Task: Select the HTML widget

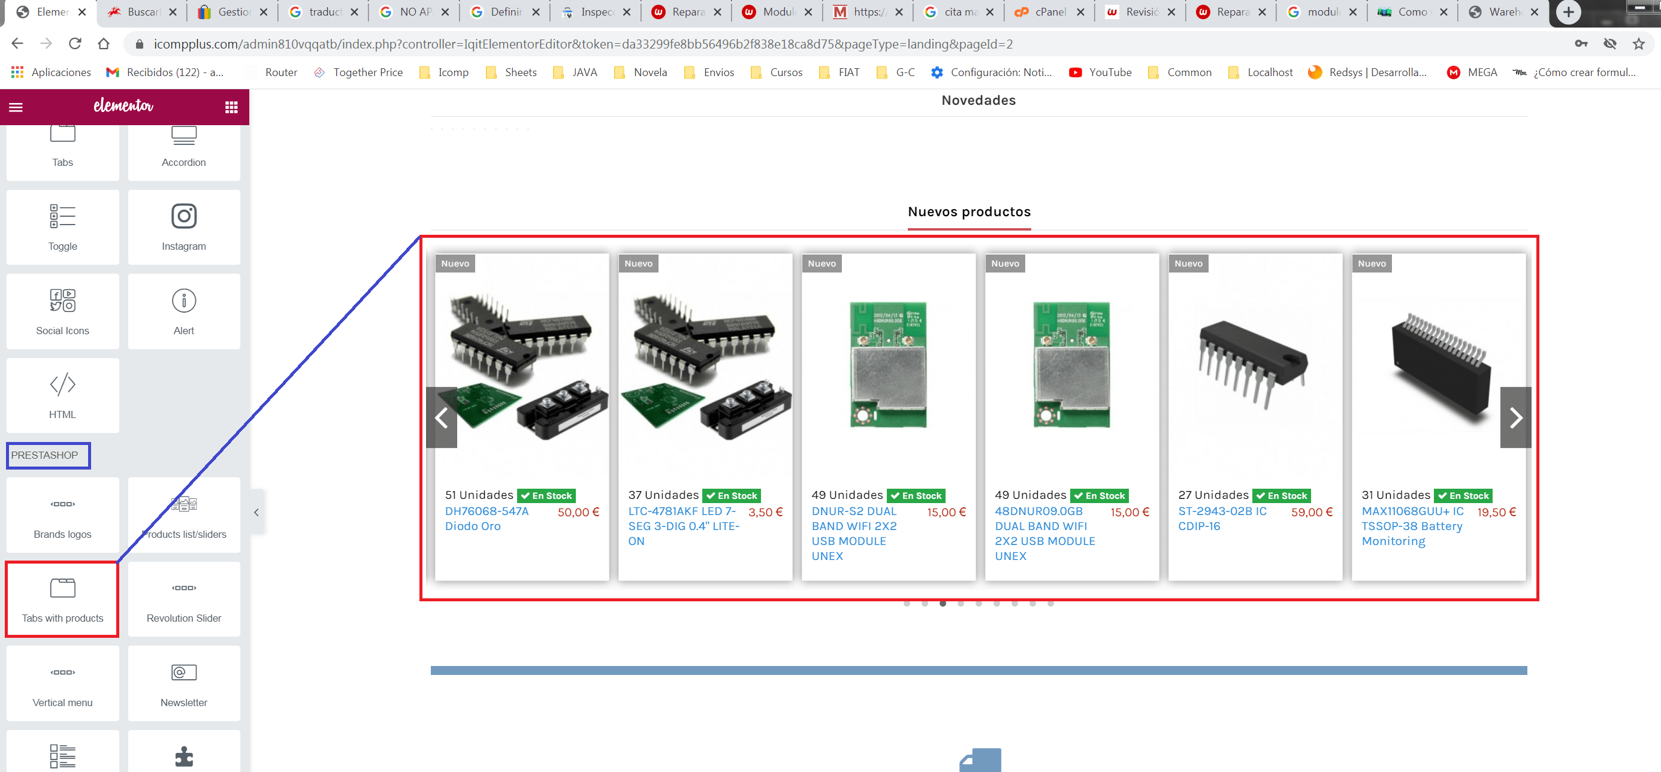Action: point(62,395)
